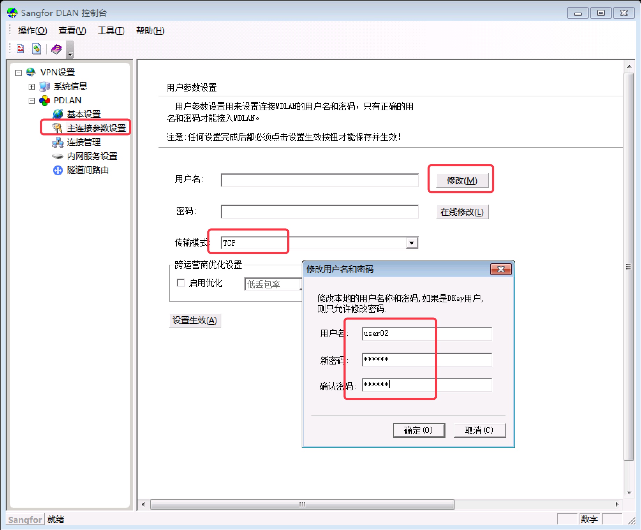Expand the 系统信息 tree node
The width and height of the screenshot is (641, 530).
pyautogui.click(x=32, y=87)
